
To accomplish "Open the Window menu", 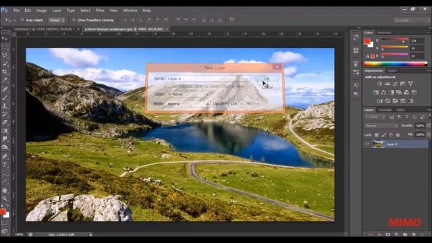I will 130,11.
